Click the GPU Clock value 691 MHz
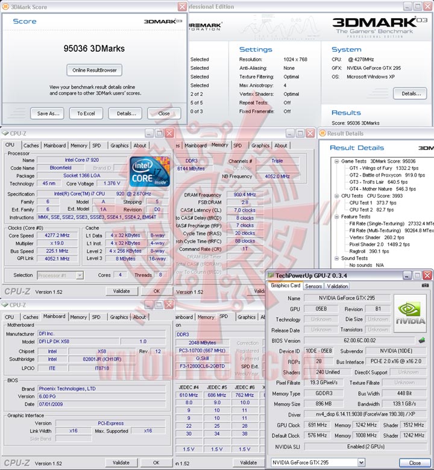 tap(317, 425)
